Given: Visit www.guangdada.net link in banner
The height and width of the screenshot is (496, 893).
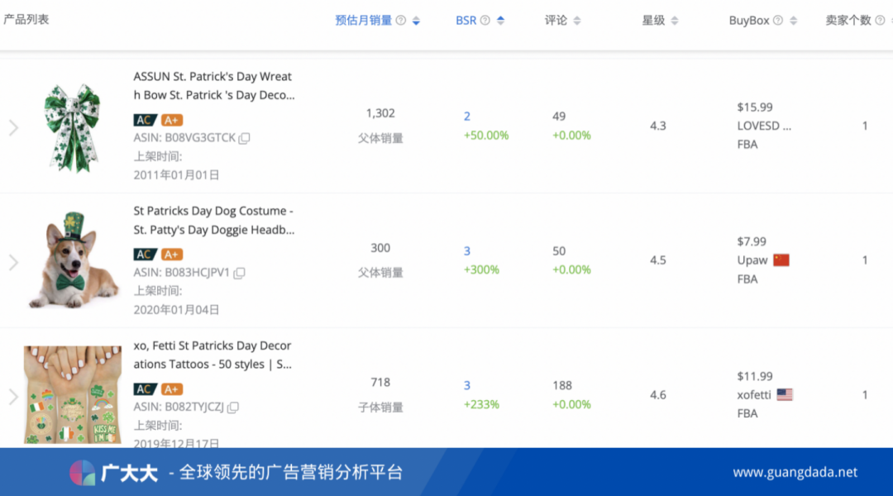Looking at the screenshot, I should click(795, 472).
